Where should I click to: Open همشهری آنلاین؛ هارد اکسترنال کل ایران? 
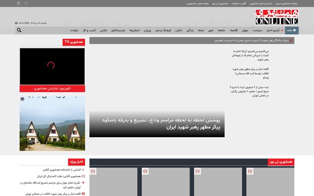pos(59,176)
